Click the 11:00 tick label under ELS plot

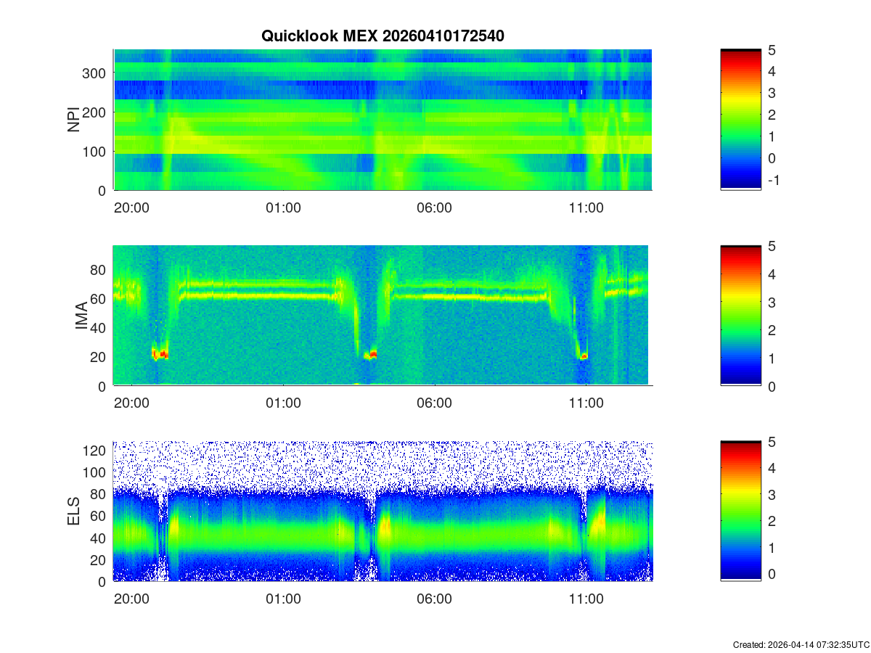point(586,599)
